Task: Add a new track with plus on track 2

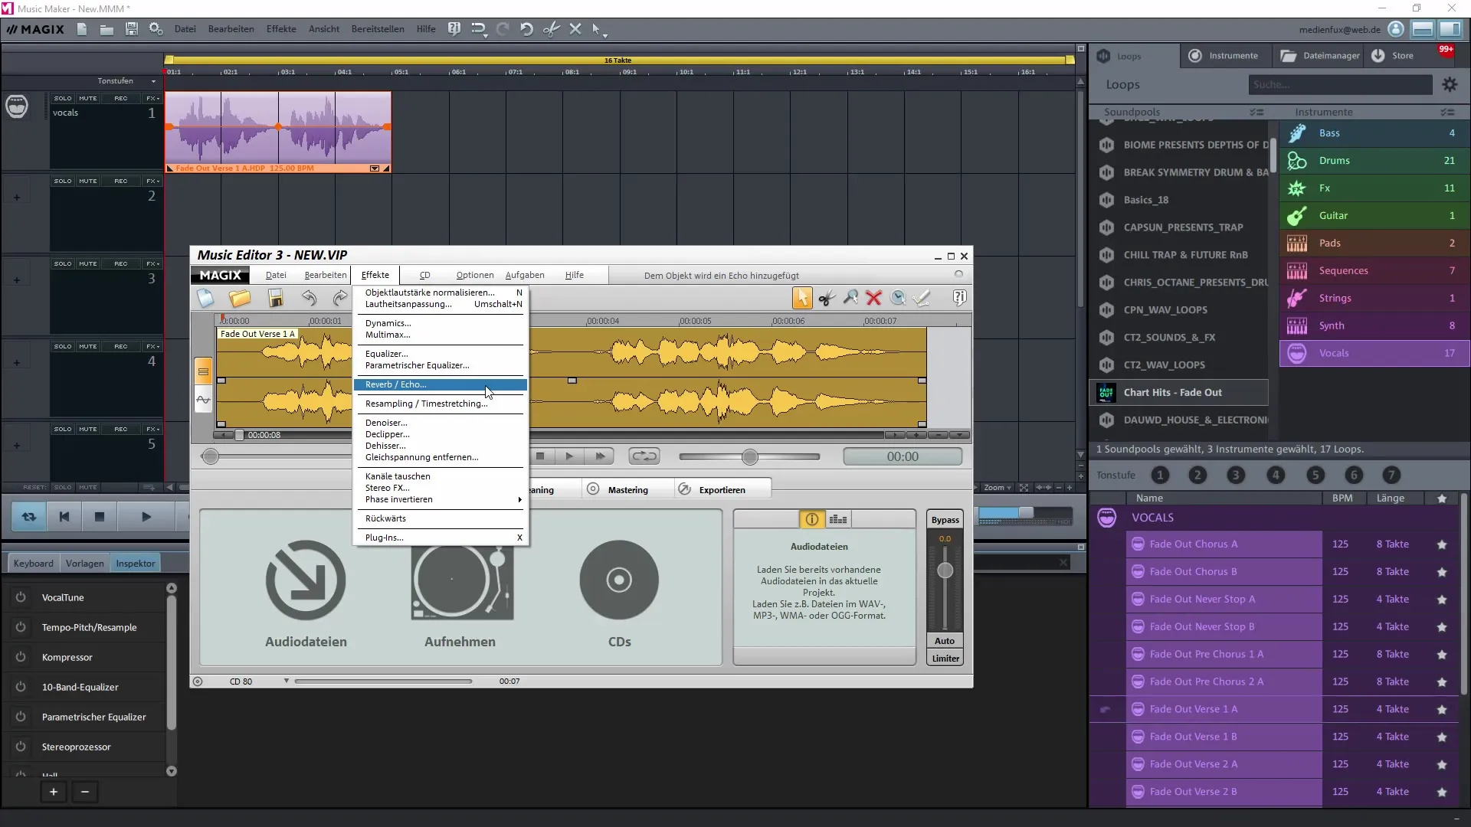Action: pos(16,198)
